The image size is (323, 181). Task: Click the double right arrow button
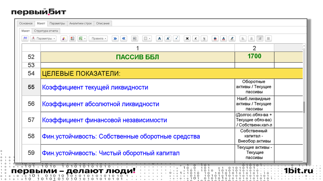click(x=115, y=38)
